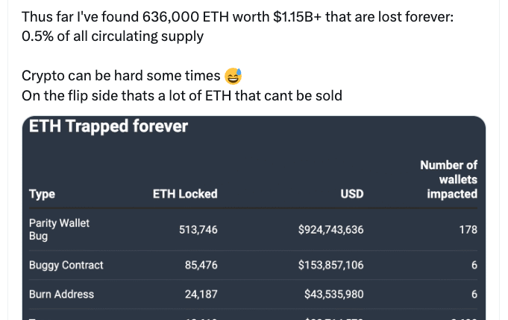Click the tweet line mentioning 636,000 ETH
This screenshot has width=508, height=320.
(237, 16)
